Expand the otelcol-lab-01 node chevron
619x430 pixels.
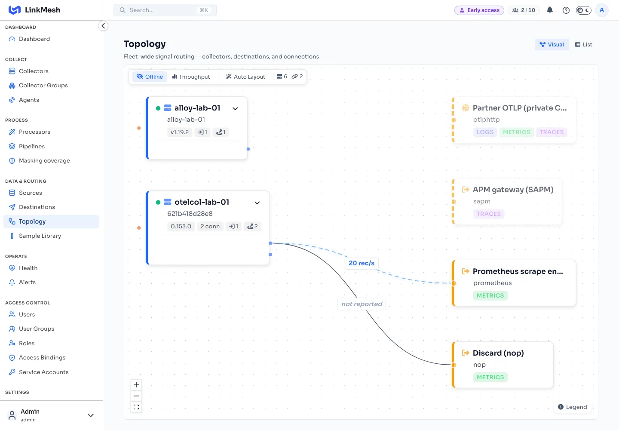(x=257, y=203)
